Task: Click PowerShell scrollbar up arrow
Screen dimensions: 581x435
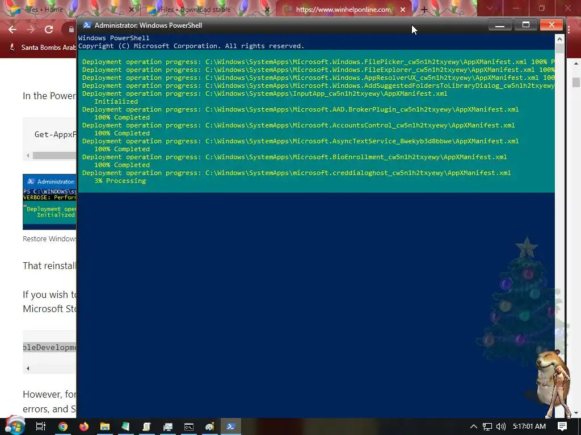Action: 559,39
